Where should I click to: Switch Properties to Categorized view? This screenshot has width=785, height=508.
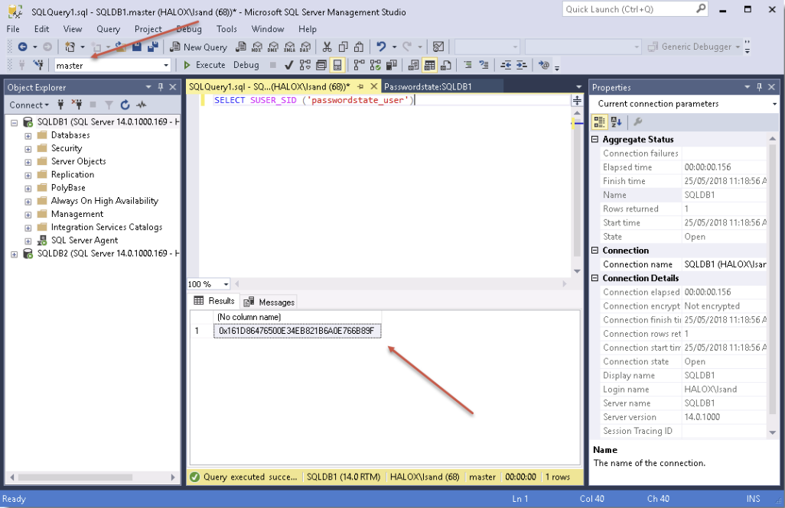[x=599, y=121]
